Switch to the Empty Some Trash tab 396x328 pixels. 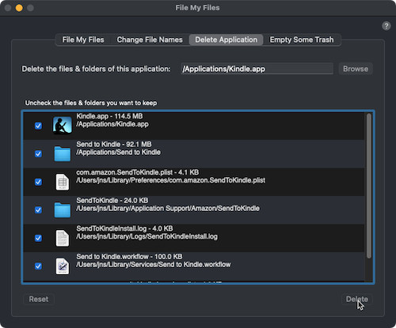point(302,40)
